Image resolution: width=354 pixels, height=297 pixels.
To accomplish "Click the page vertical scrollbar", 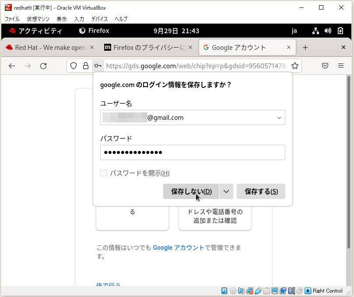I will (x=349, y=162).
